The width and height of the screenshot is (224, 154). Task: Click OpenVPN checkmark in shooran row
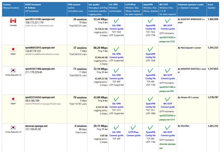150,127
